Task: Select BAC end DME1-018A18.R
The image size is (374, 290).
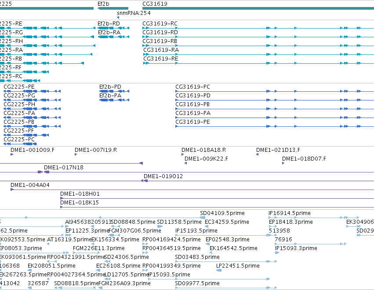Action: click(x=183, y=154)
